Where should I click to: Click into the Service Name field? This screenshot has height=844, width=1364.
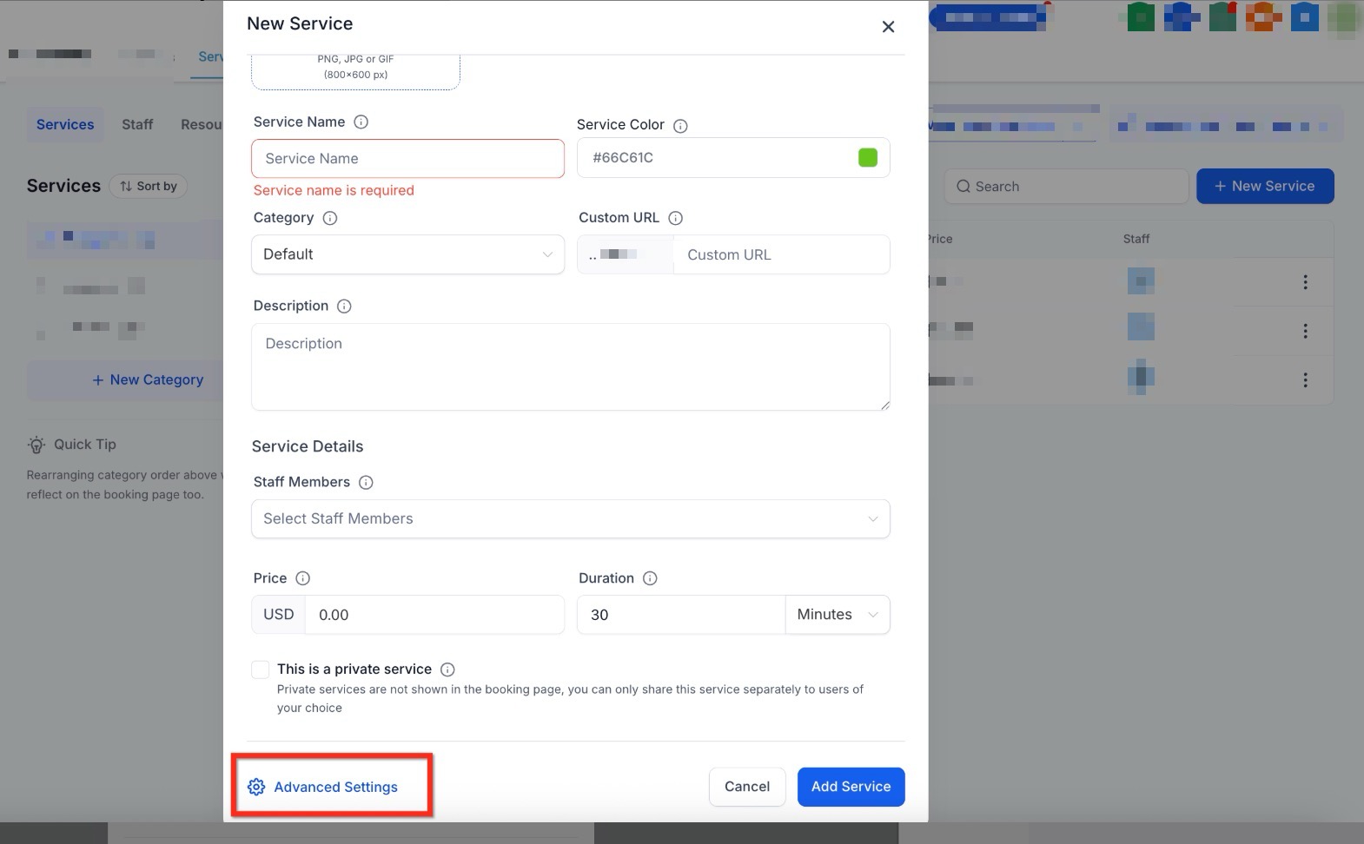407,159
